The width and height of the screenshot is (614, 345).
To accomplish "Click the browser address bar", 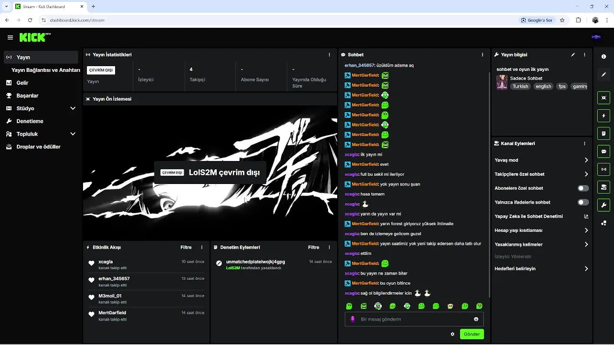I will click(x=278, y=20).
